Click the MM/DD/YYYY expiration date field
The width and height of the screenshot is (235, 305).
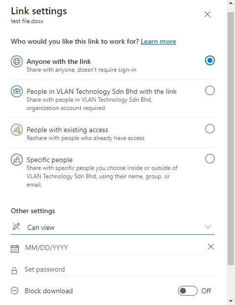(x=115, y=248)
